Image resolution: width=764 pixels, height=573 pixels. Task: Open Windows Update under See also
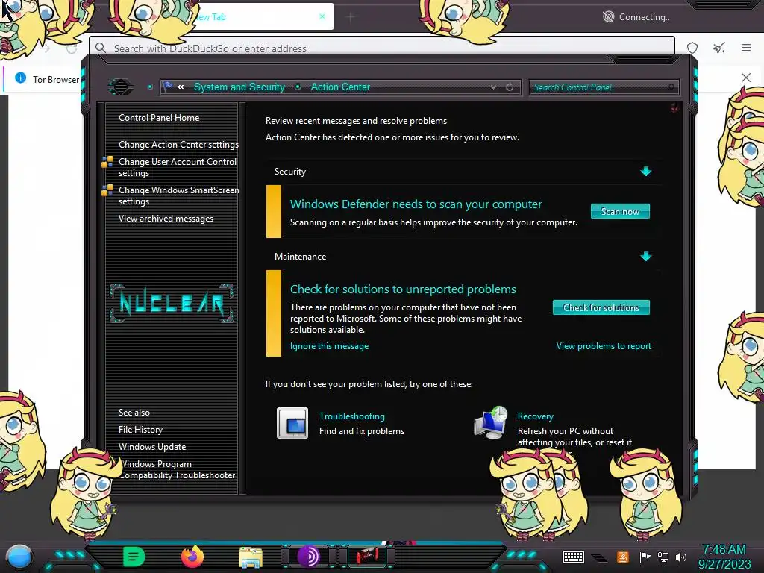point(152,446)
